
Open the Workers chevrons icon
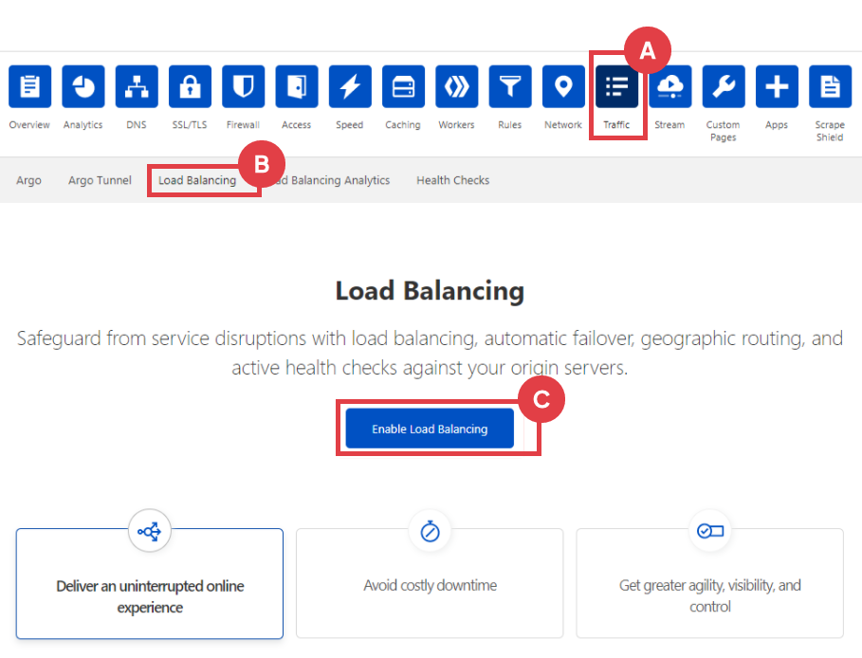[456, 87]
